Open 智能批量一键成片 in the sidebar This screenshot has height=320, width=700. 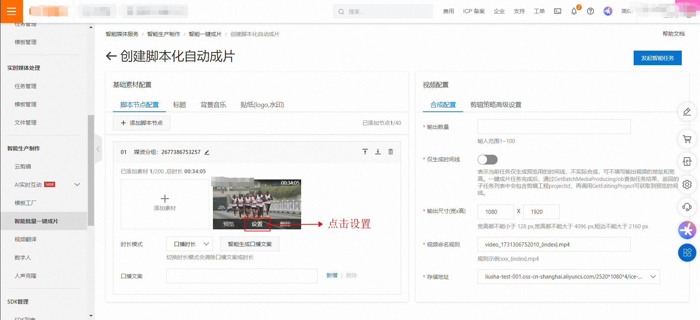point(44,221)
